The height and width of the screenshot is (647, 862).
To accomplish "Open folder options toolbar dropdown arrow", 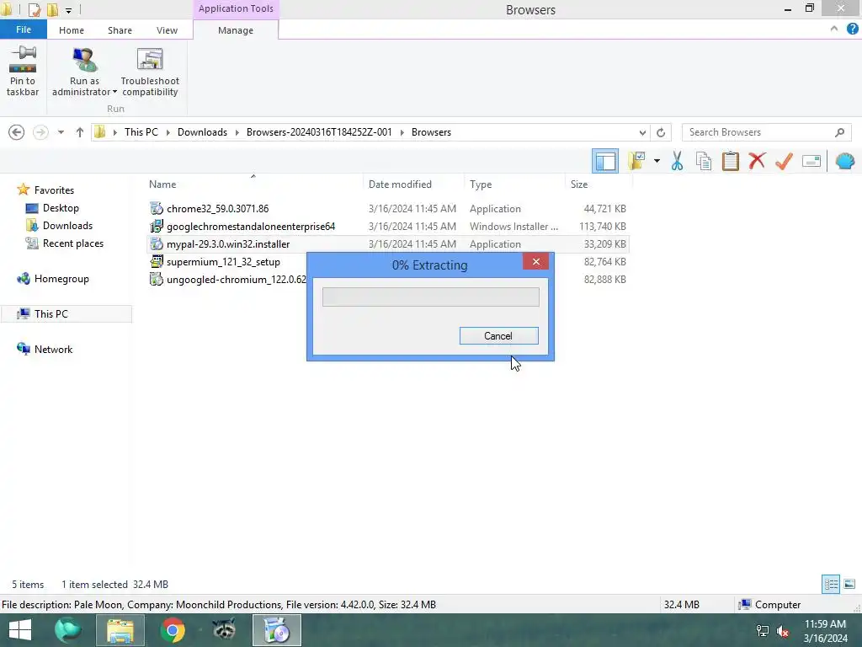I will tap(657, 161).
